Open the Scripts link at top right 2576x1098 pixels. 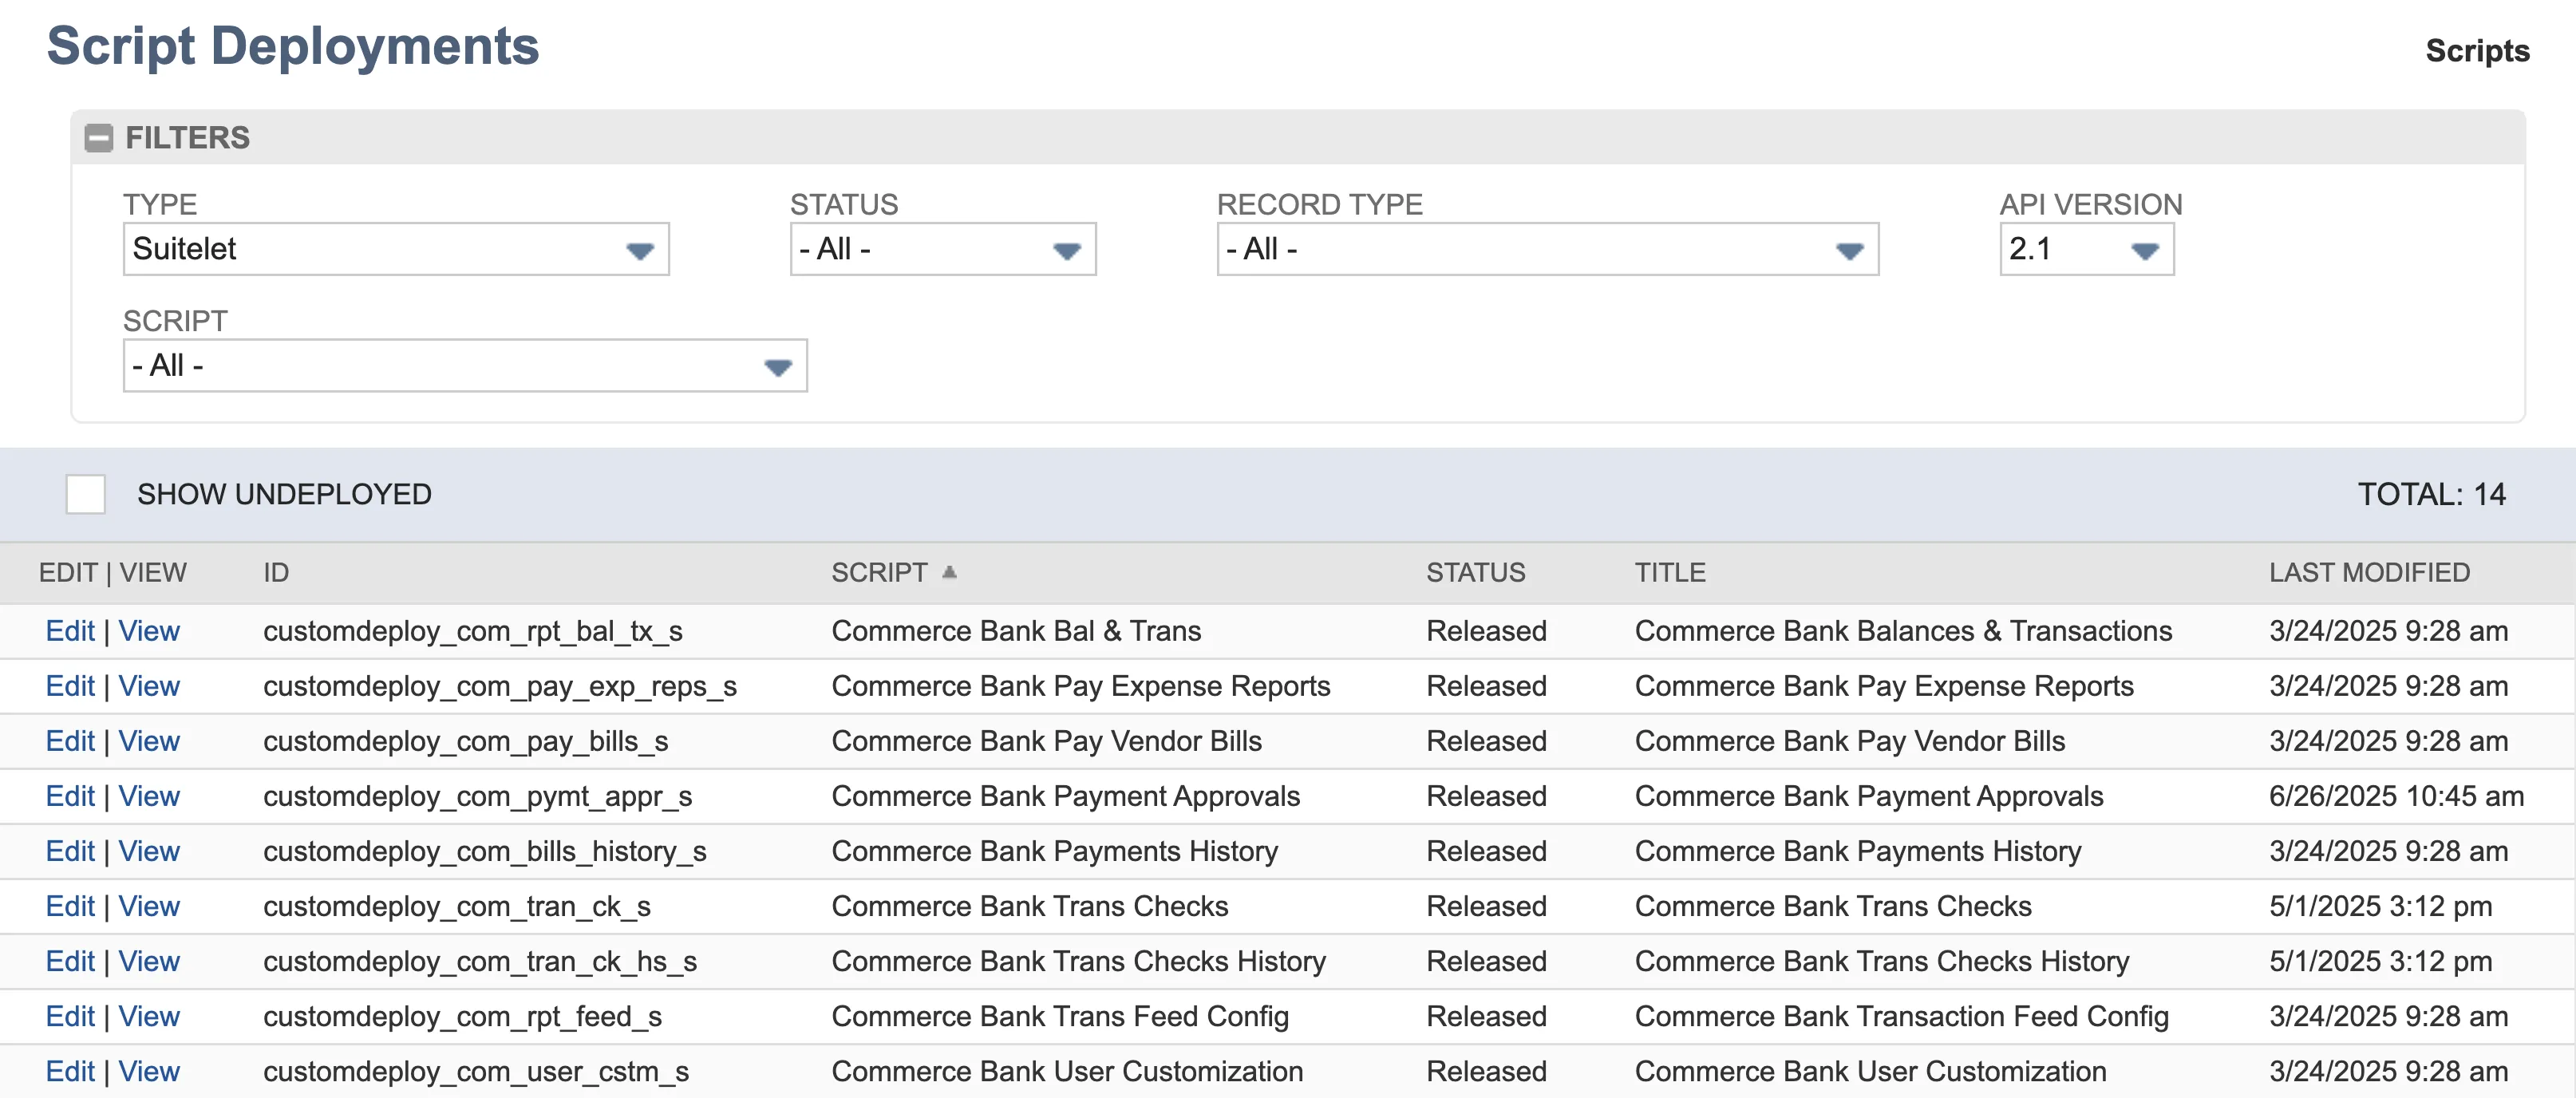2477,51
